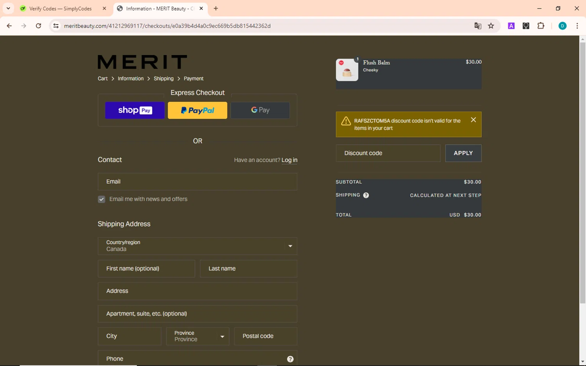
Task: Focus the Last name field
Action: [248, 268]
